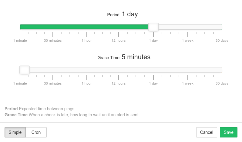
Task: Switch to Simple schedule mode
Action: point(15,132)
